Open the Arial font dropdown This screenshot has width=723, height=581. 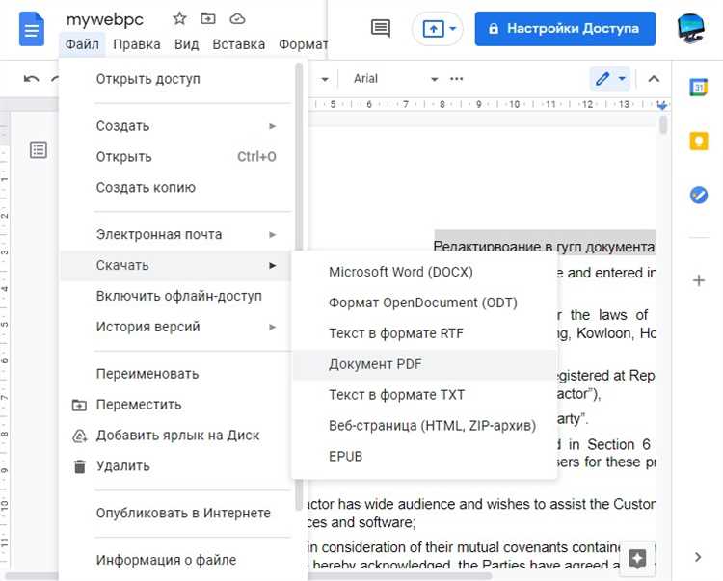(x=395, y=79)
